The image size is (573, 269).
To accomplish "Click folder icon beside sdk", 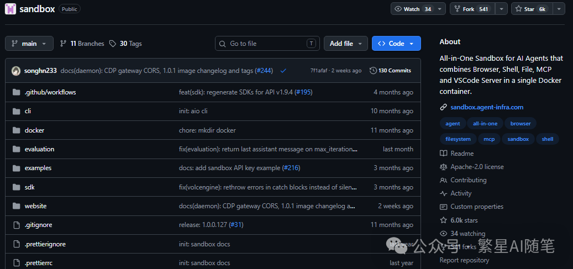I will 16,187.
